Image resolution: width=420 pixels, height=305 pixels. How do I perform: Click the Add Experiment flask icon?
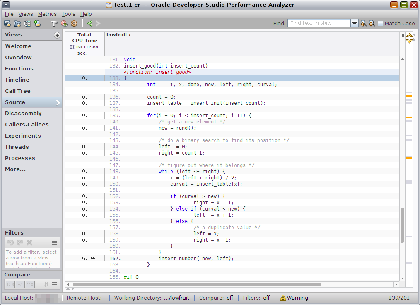click(38, 24)
